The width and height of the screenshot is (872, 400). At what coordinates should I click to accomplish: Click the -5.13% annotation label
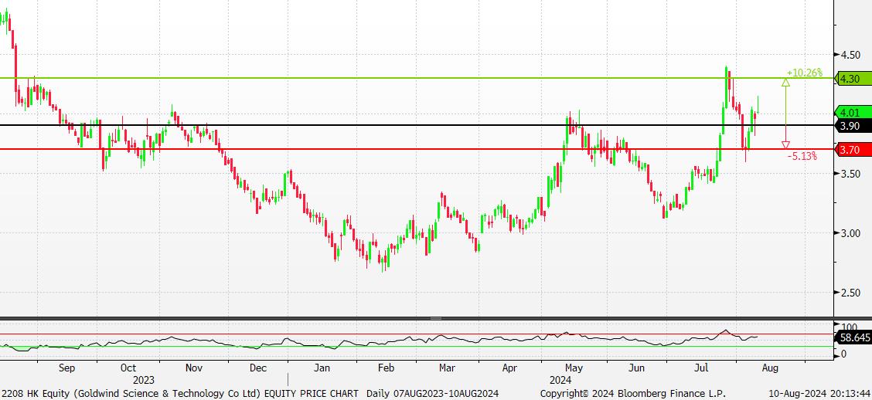coord(802,156)
